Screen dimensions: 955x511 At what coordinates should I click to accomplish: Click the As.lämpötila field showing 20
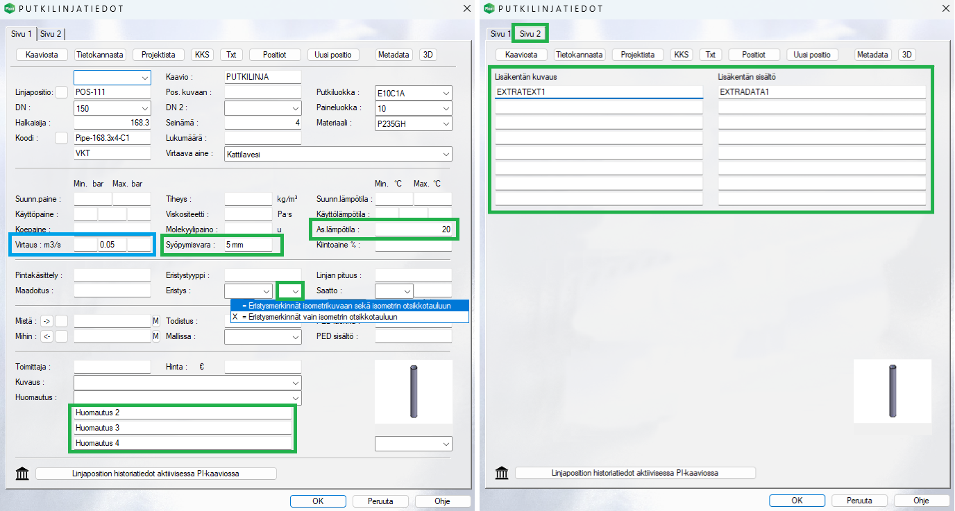pyautogui.click(x=413, y=229)
